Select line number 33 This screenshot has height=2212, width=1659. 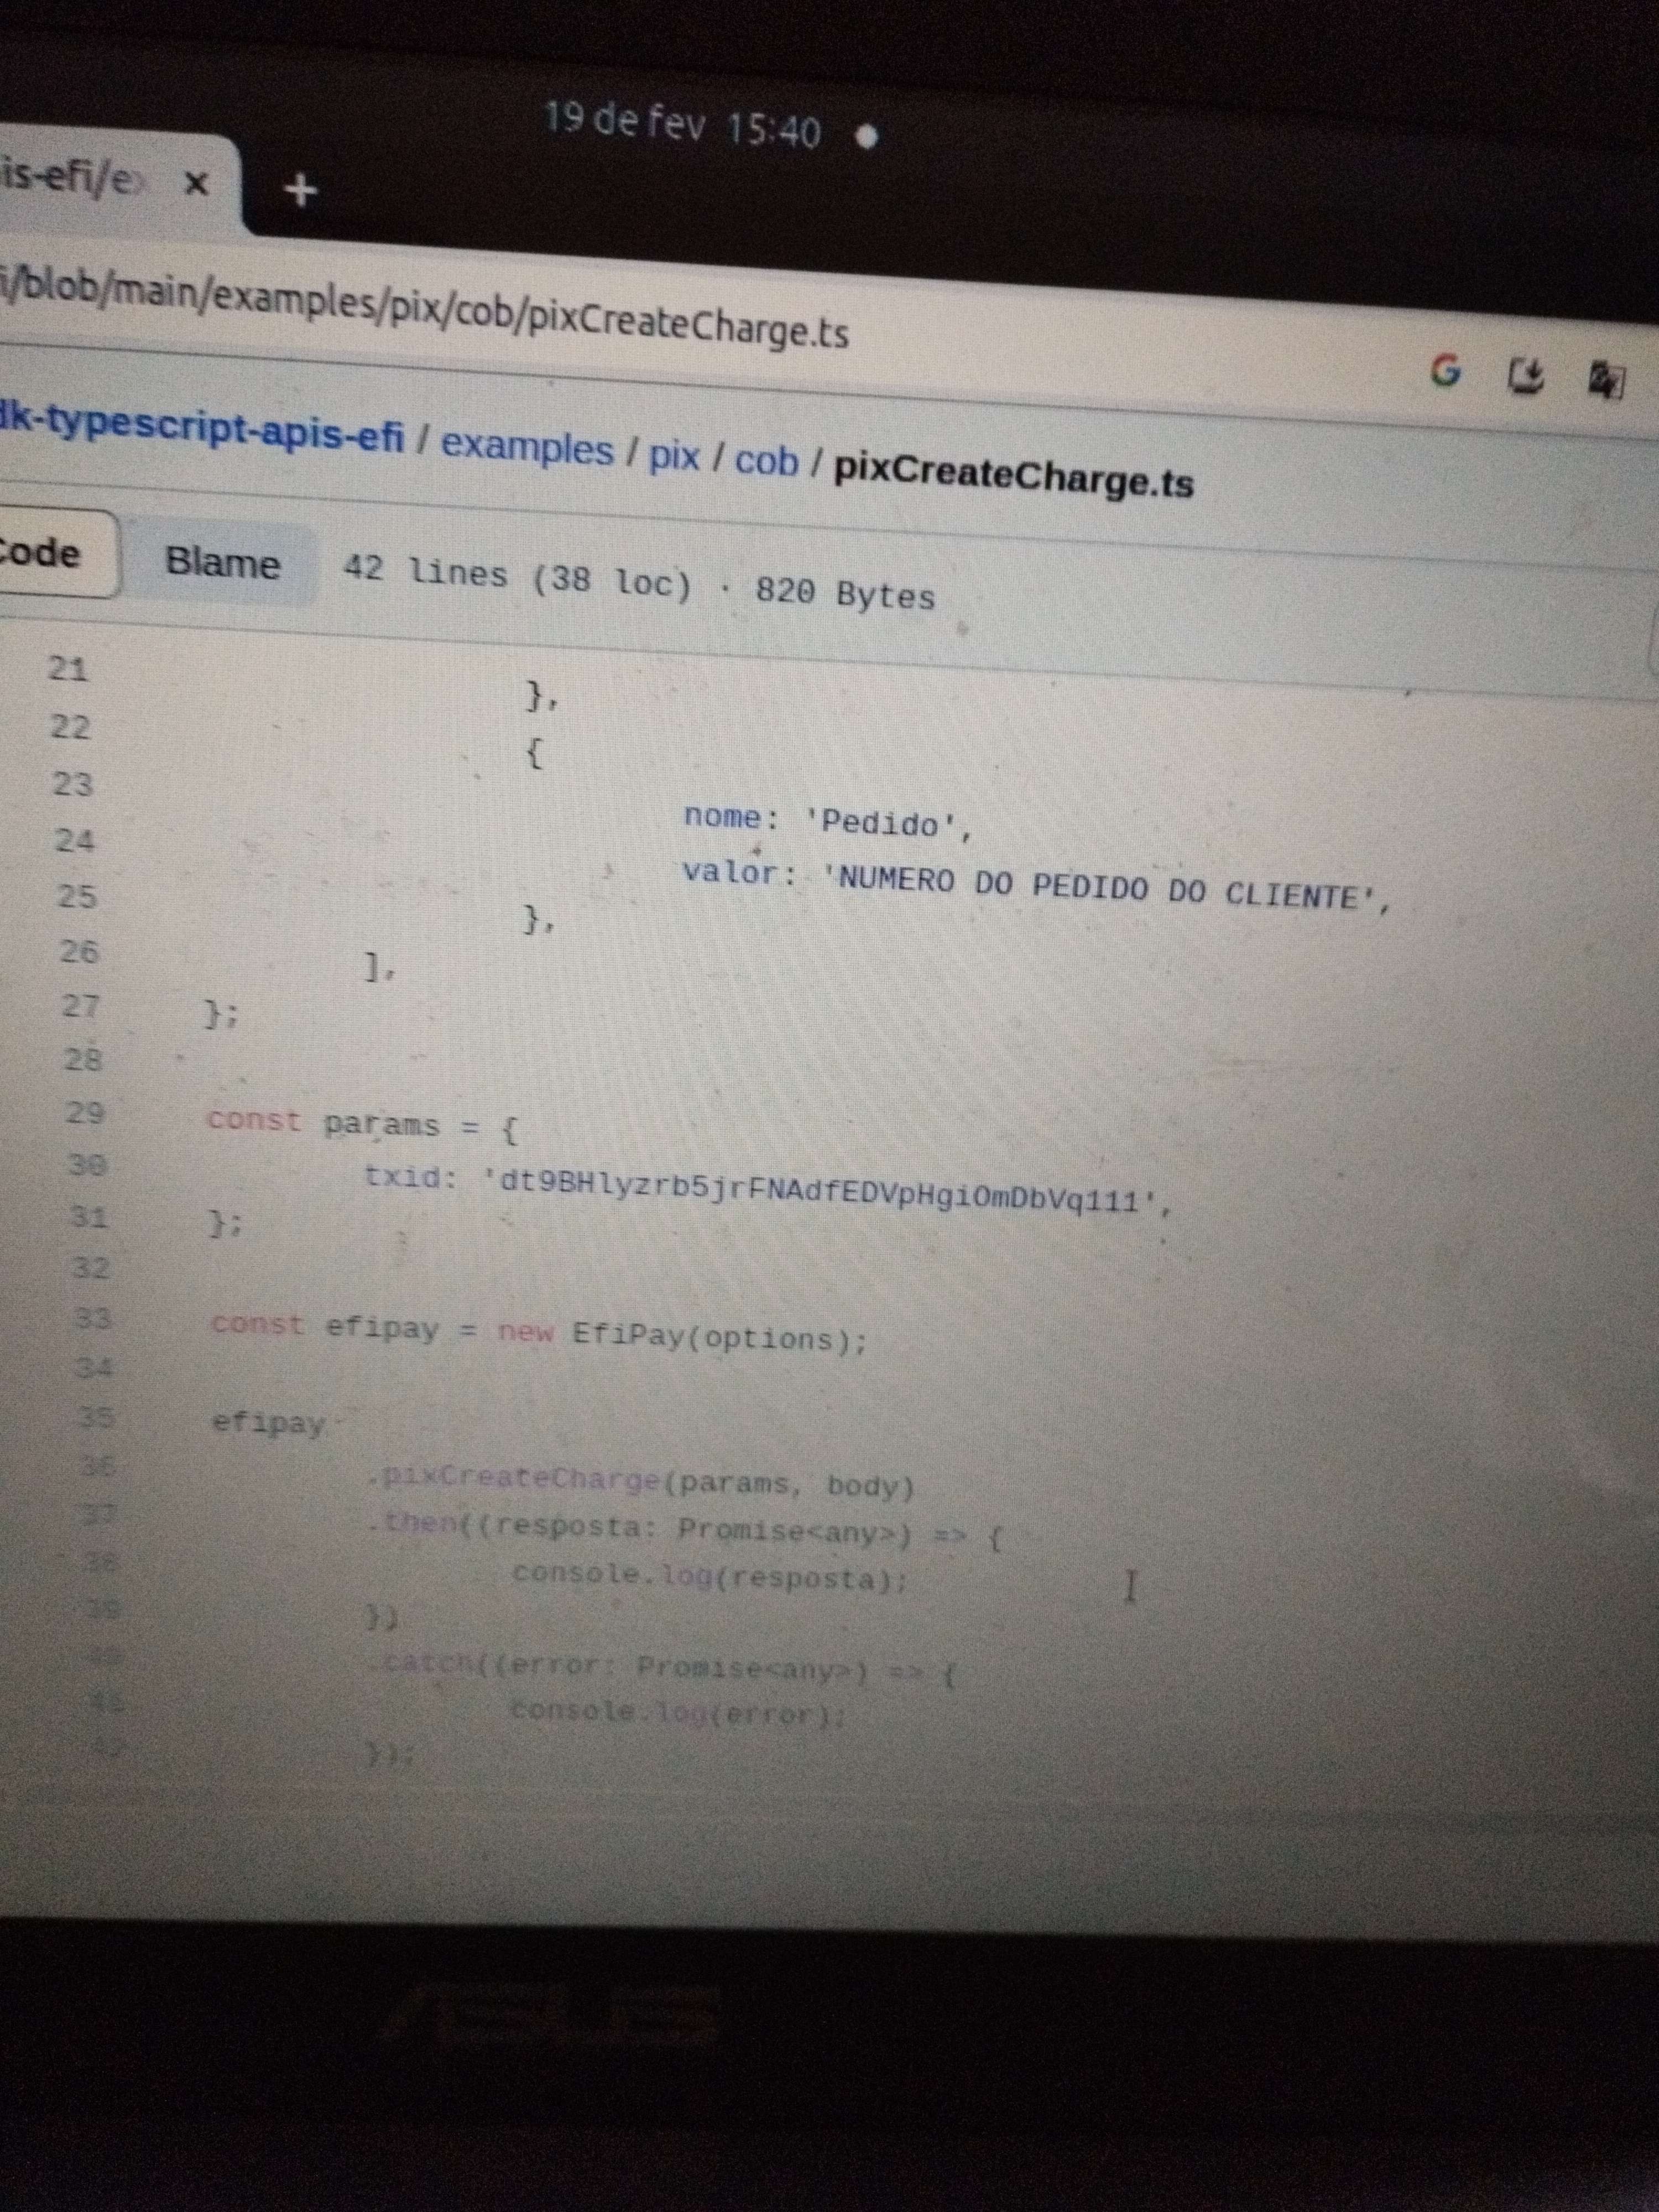click(x=92, y=1319)
